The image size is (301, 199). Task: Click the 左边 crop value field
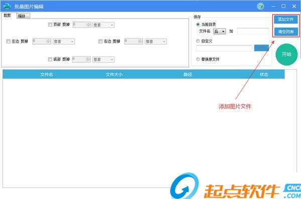[39, 41]
